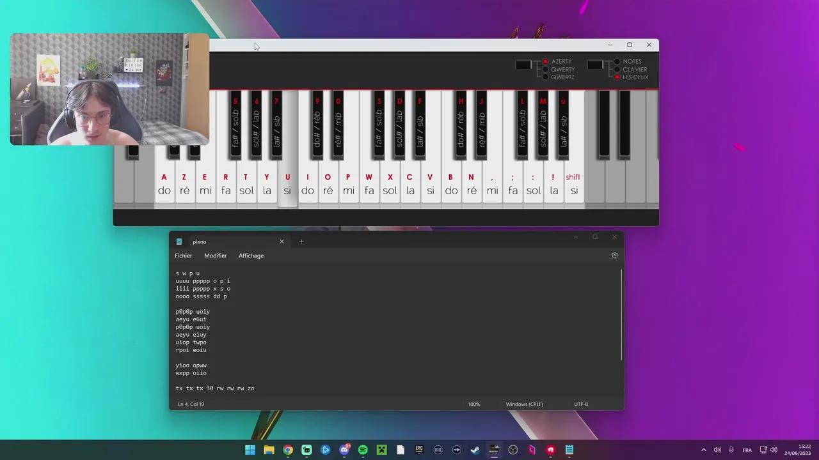Open the Windows Start menu
819x460 pixels.
[250, 450]
